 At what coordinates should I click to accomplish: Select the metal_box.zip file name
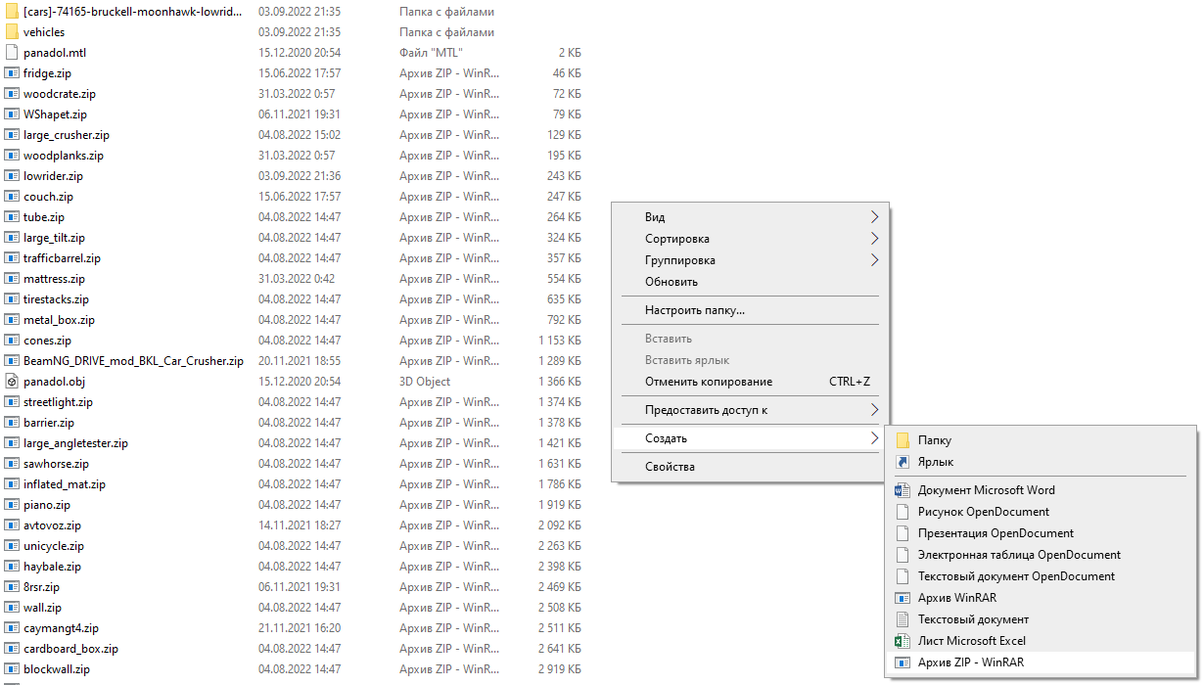click(x=59, y=320)
